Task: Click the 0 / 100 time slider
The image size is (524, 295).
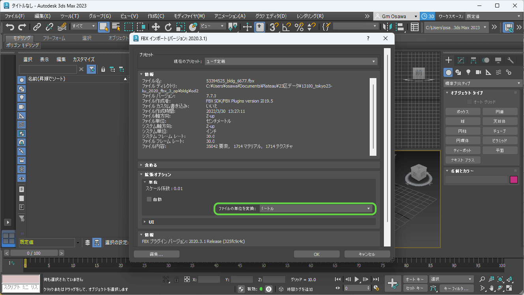Action: [34, 253]
